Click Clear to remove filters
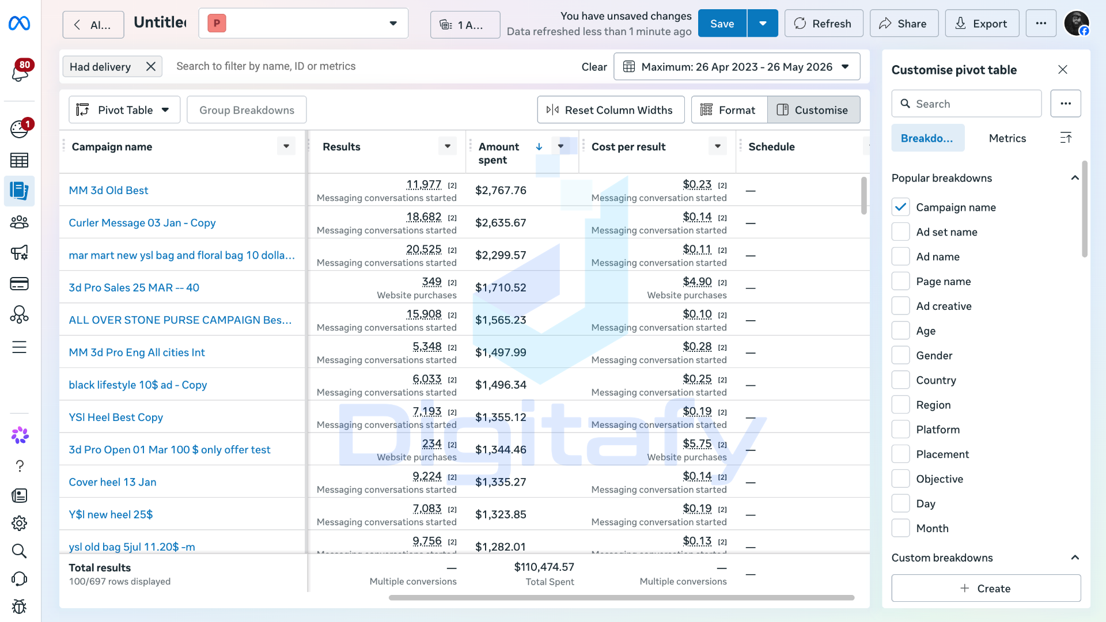 click(x=594, y=67)
